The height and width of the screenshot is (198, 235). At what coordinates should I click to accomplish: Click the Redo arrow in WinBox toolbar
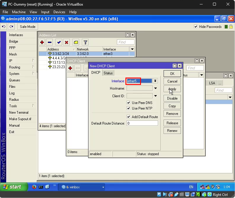click(11, 27)
